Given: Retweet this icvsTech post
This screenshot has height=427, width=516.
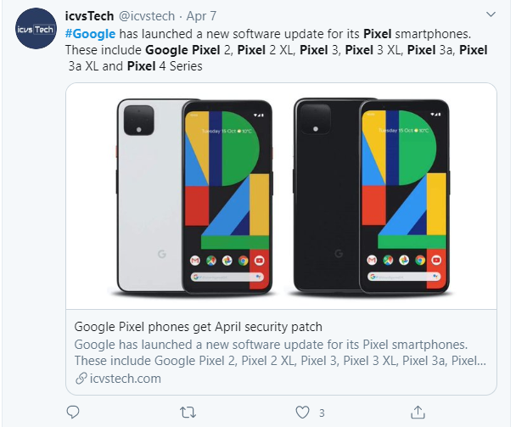Looking at the screenshot, I should point(188,413).
